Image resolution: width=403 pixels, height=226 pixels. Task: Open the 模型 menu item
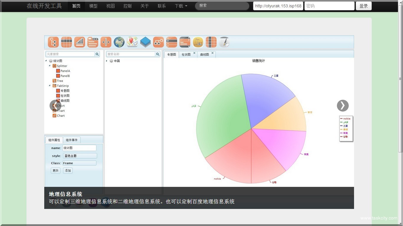pos(94,6)
